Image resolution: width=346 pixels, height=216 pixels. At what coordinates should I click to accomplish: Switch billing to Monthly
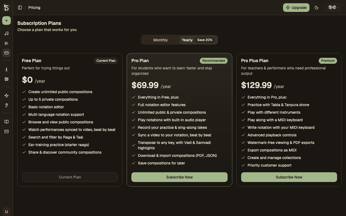coord(161,40)
